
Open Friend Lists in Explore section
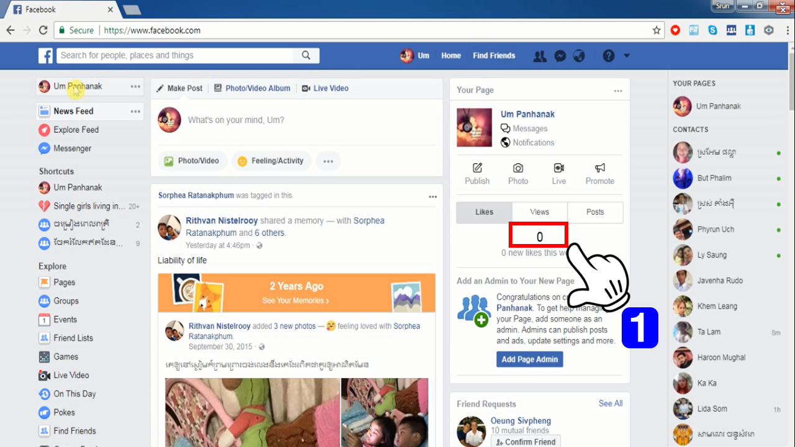pyautogui.click(x=73, y=338)
